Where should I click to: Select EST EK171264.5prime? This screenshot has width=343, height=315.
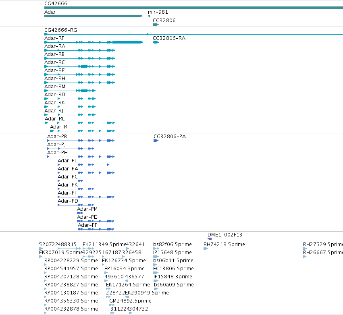tap(128, 285)
